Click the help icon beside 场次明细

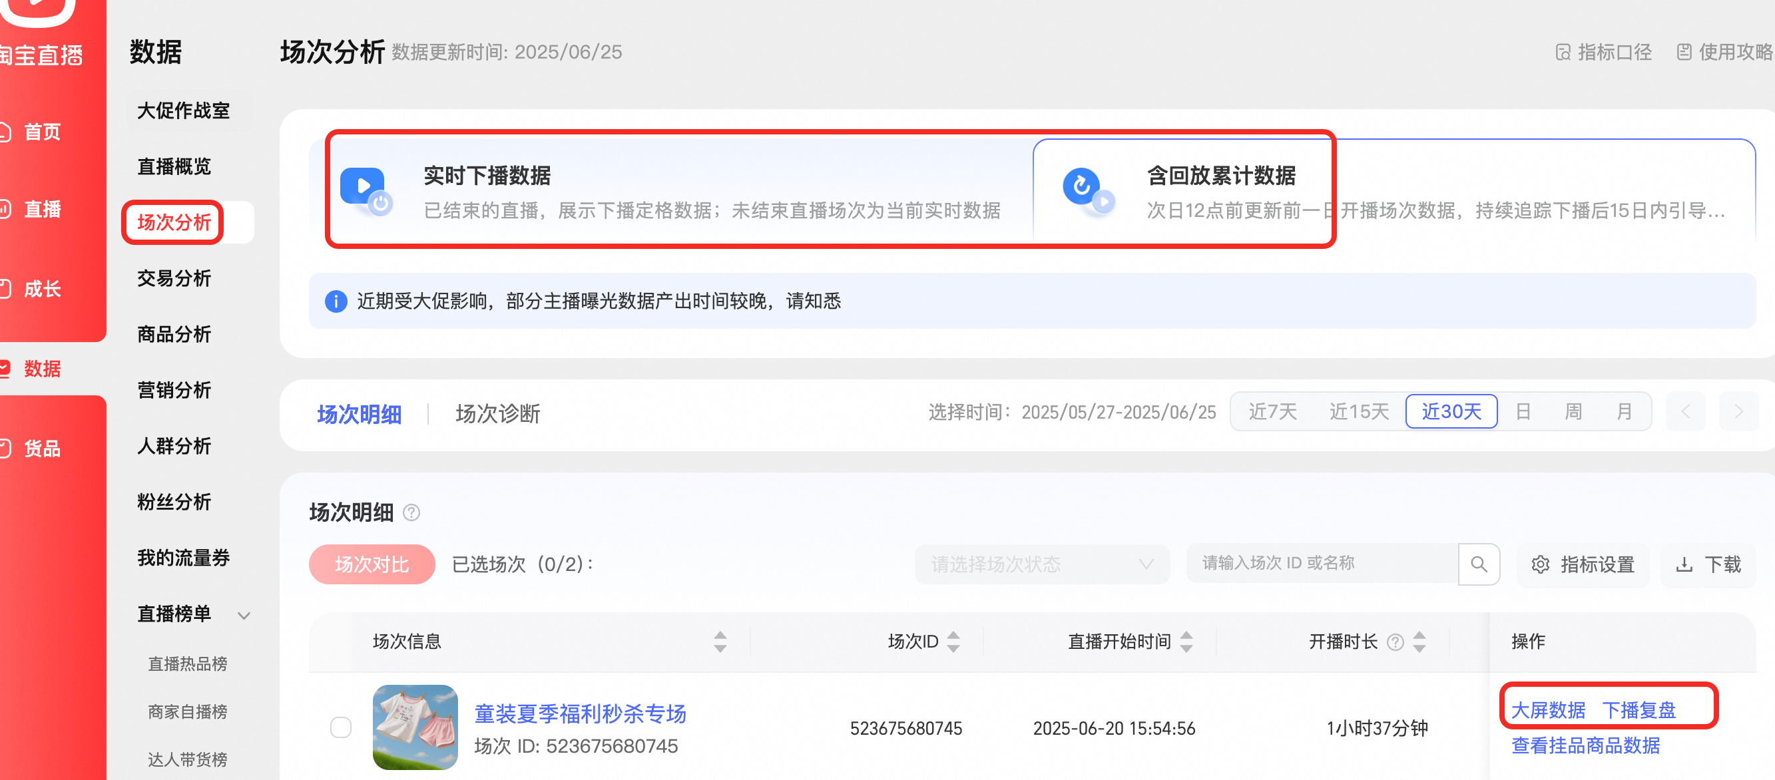411,512
